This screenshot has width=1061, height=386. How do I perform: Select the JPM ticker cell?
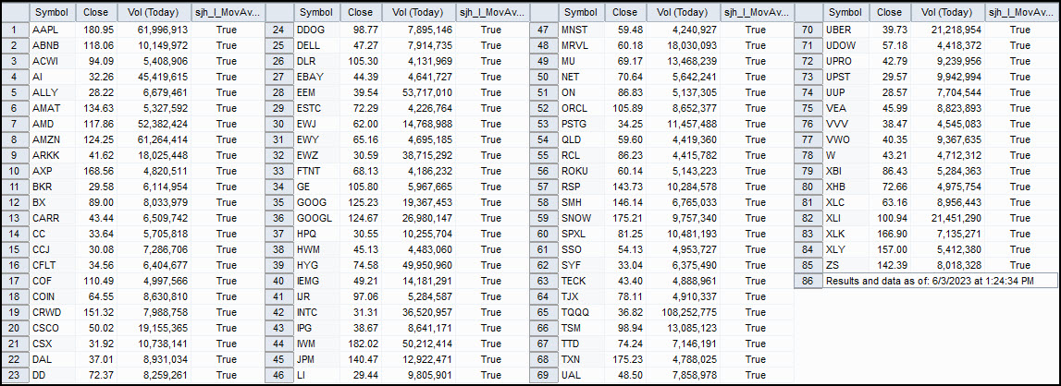tap(316, 359)
